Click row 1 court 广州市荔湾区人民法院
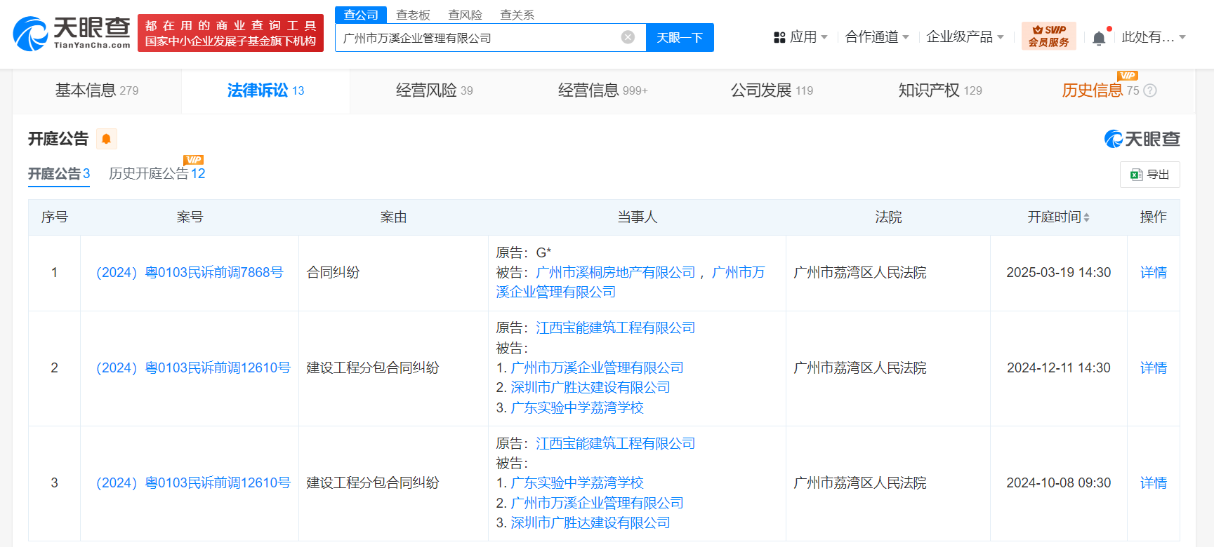1214x547 pixels. 860,272
